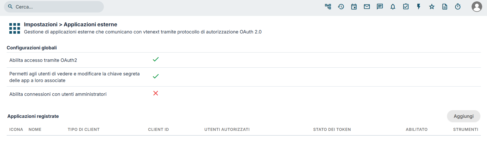Viewport: 487px width, 155px height.
Task: Click into the Cerca search field
Action: [x=54, y=7]
